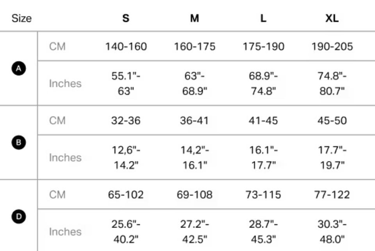Click the 28.7"-45.3" cell for size L
The width and height of the screenshot is (375, 251).
click(x=263, y=231)
